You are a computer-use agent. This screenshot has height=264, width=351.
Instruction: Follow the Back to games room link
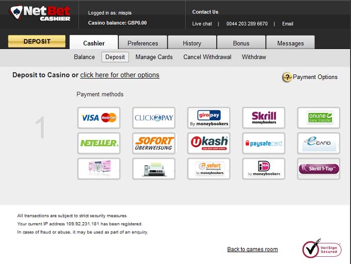click(252, 250)
